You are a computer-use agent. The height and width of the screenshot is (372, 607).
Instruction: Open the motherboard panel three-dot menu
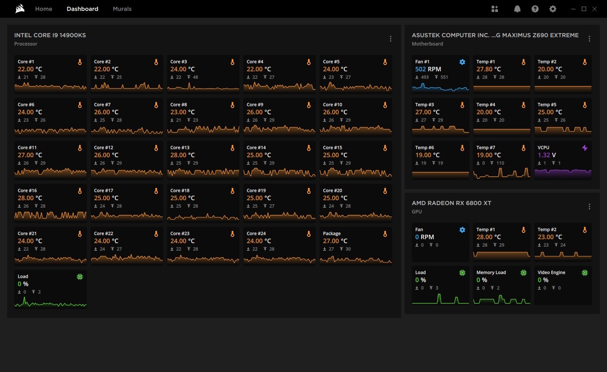589,39
